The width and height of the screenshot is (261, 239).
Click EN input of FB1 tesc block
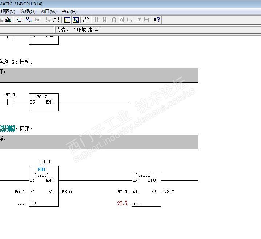(33, 180)
